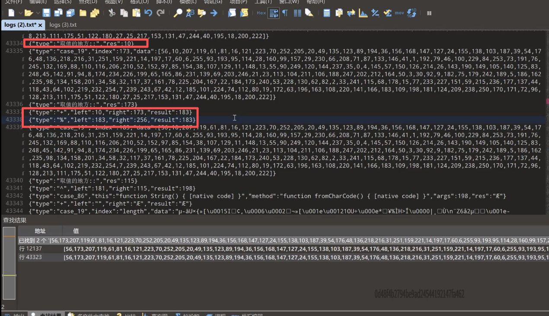Click the page with question mark icon
Image resolution: width=549 pixels, height=316 pixels.
[x=339, y=13]
